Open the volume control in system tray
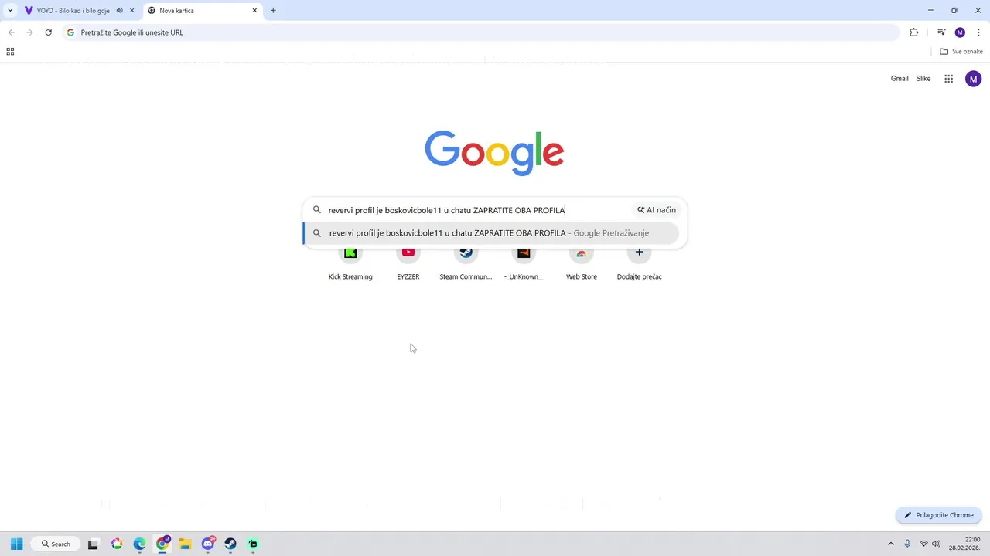 937,544
